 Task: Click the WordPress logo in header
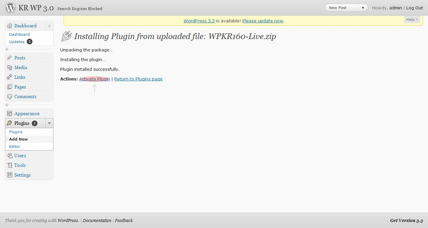click(10, 7)
